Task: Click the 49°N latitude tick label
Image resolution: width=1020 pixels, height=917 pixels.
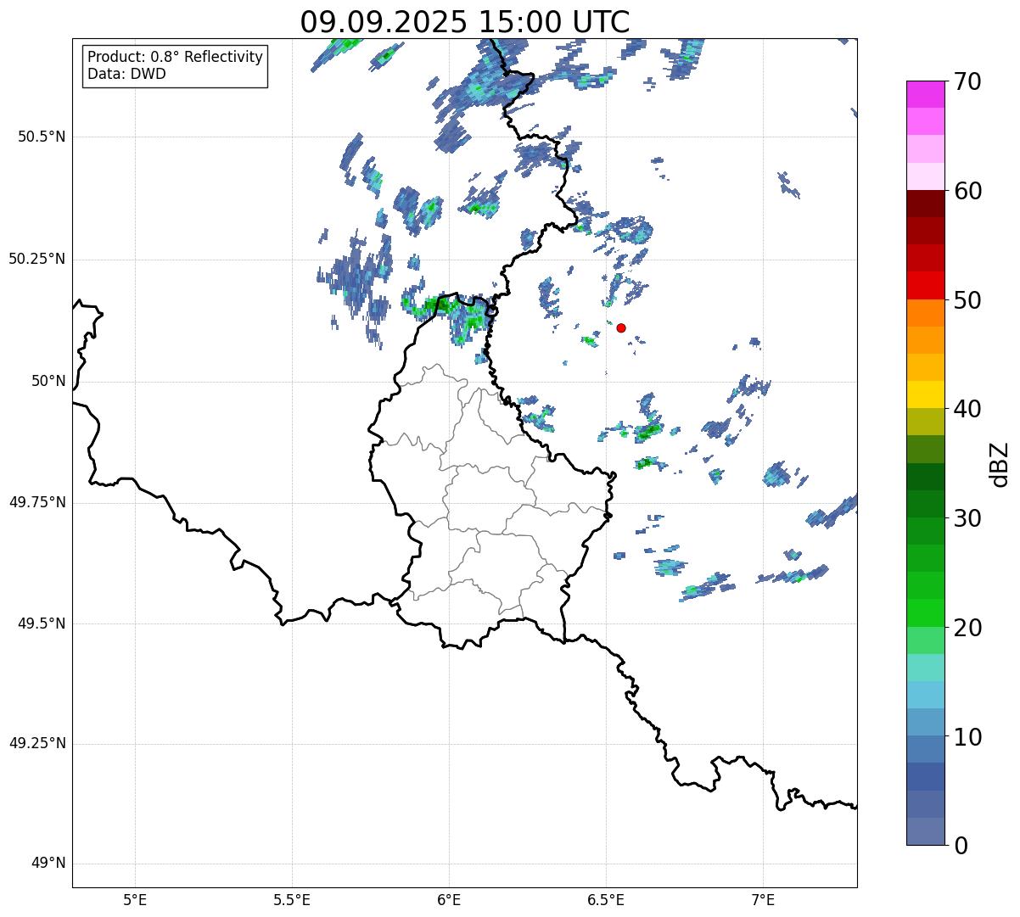Action: (48, 864)
